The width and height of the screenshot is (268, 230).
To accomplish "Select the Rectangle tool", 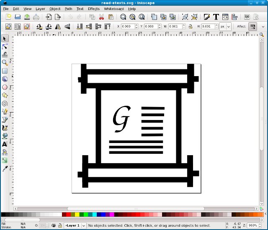I will pyautogui.click(x=5, y=71).
